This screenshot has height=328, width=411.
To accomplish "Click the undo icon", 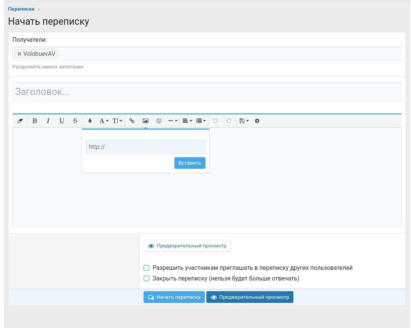I will click(x=215, y=121).
